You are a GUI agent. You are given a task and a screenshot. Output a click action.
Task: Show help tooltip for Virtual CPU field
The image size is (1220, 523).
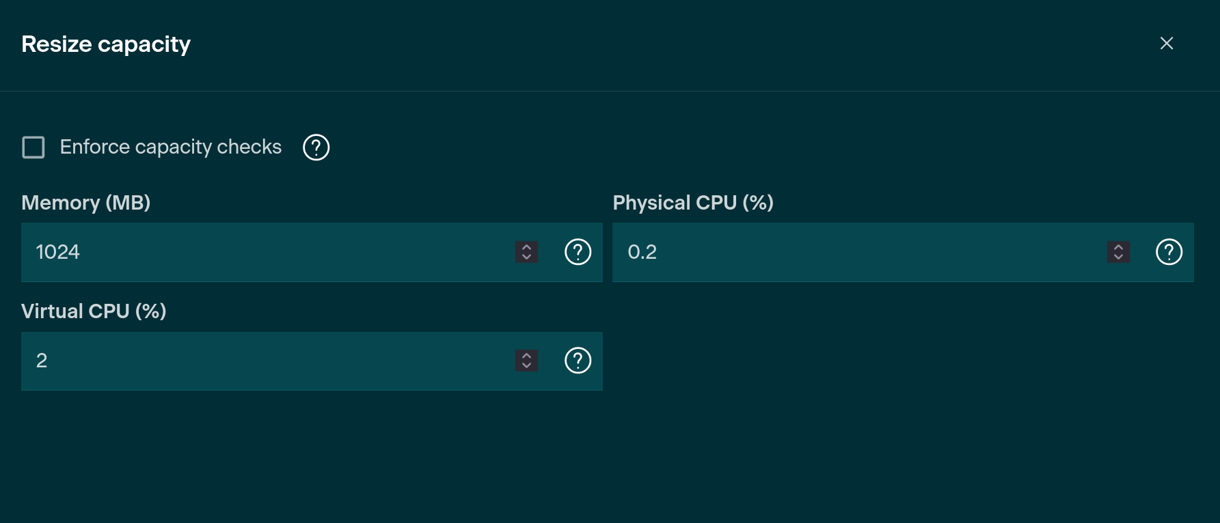(578, 361)
